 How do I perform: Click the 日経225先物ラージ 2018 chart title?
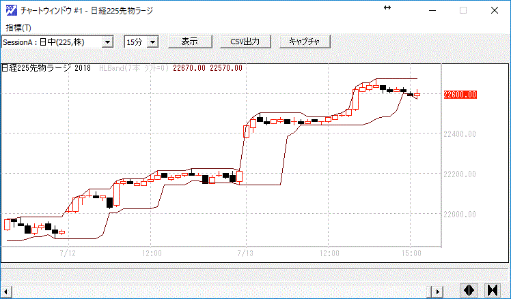[46, 68]
